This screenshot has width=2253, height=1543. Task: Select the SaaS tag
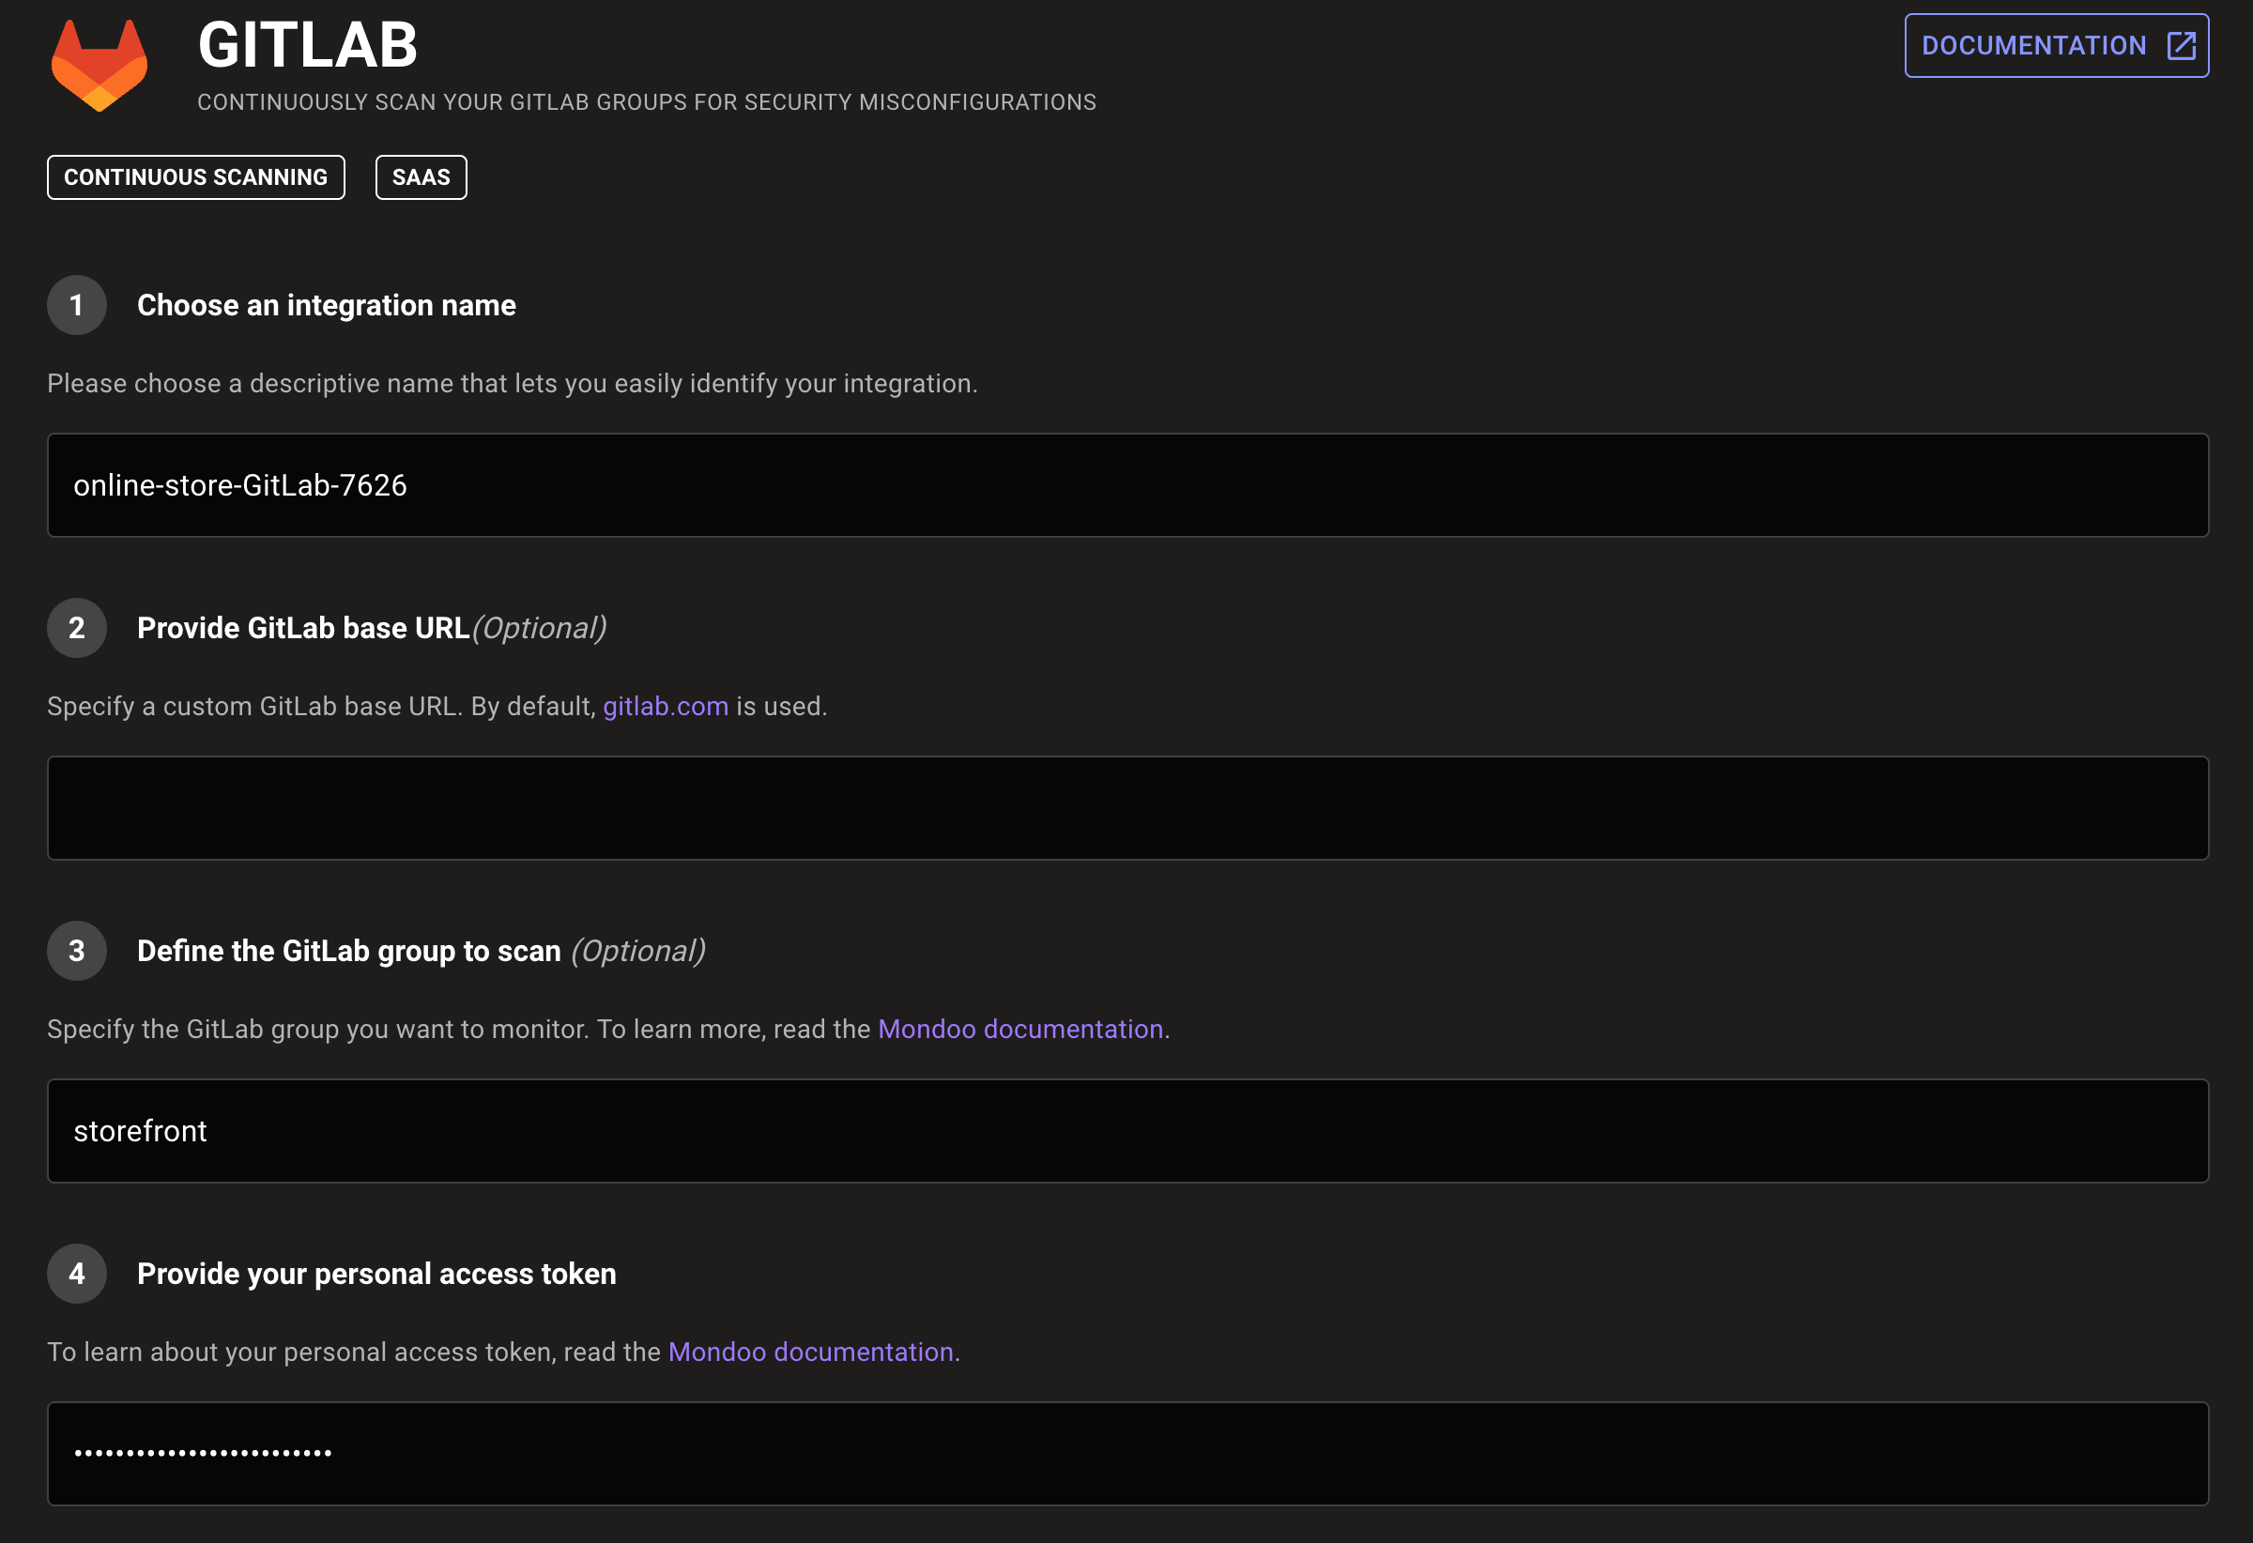tap(421, 177)
